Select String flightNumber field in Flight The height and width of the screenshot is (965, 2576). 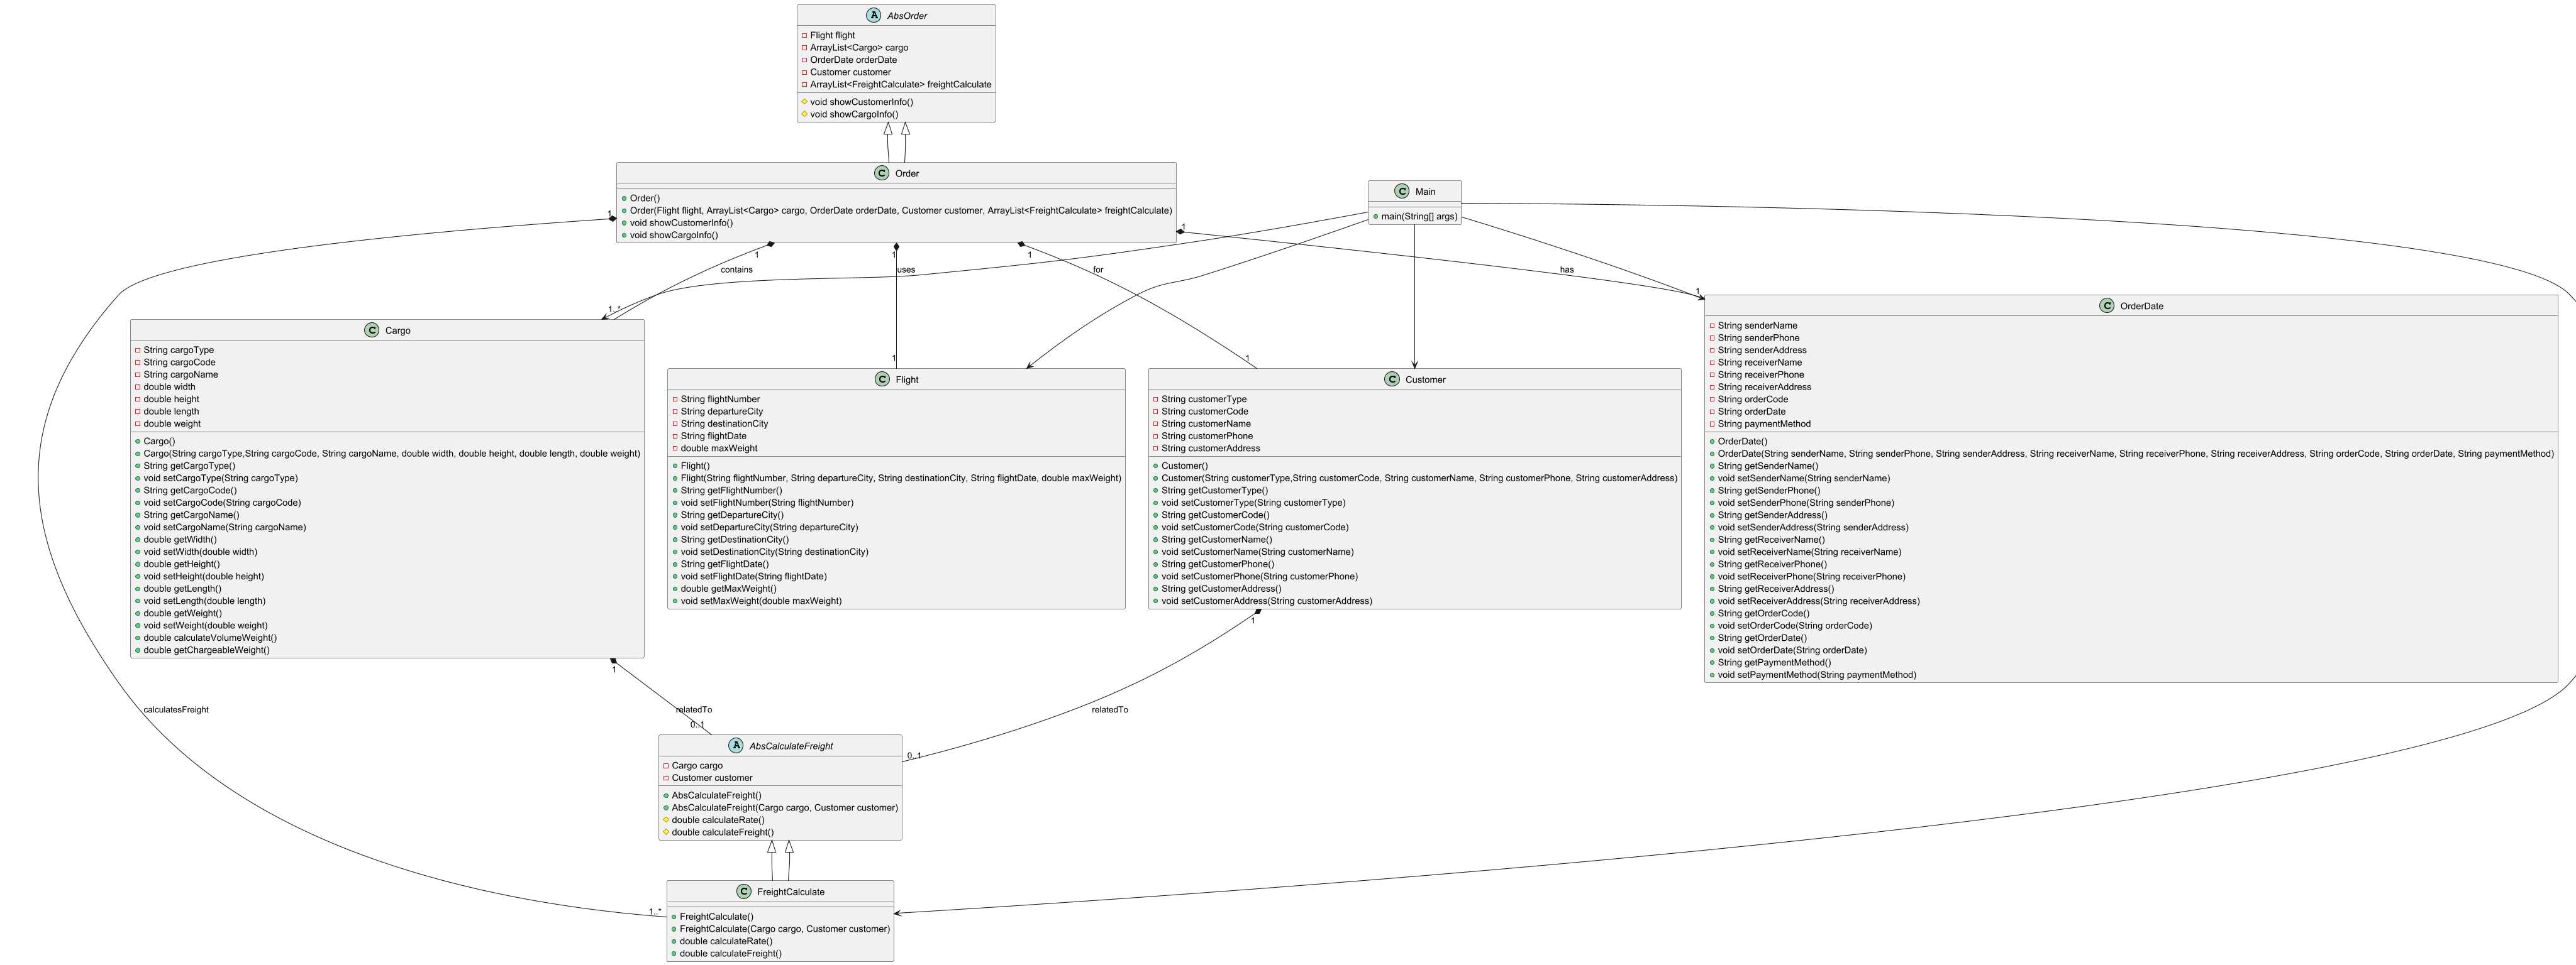720,398
